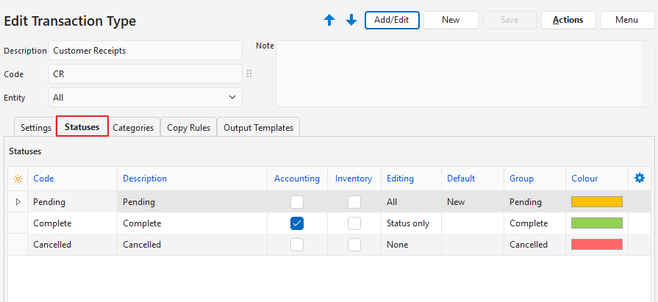Click the Description field containing Customer Receipts
This screenshot has width=658, height=302.
pos(146,51)
